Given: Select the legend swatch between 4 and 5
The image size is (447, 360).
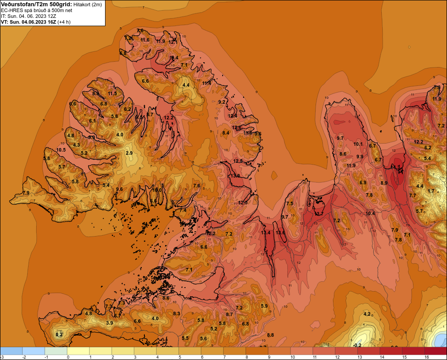Looking at the screenshot, I should (x=168, y=351).
